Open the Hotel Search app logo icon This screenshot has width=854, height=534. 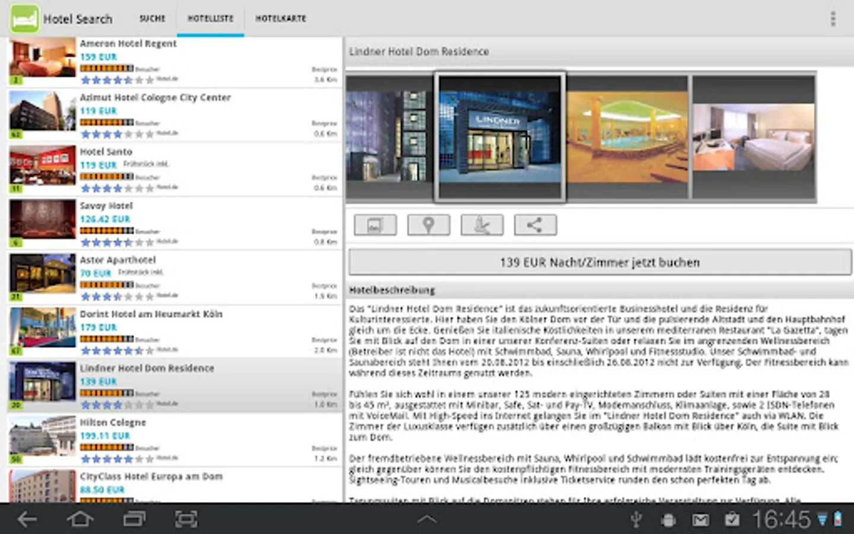(x=24, y=18)
